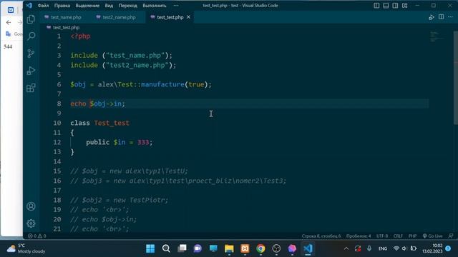Open taskbar Search icon
The height and width of the screenshot is (257, 458).
point(166,248)
